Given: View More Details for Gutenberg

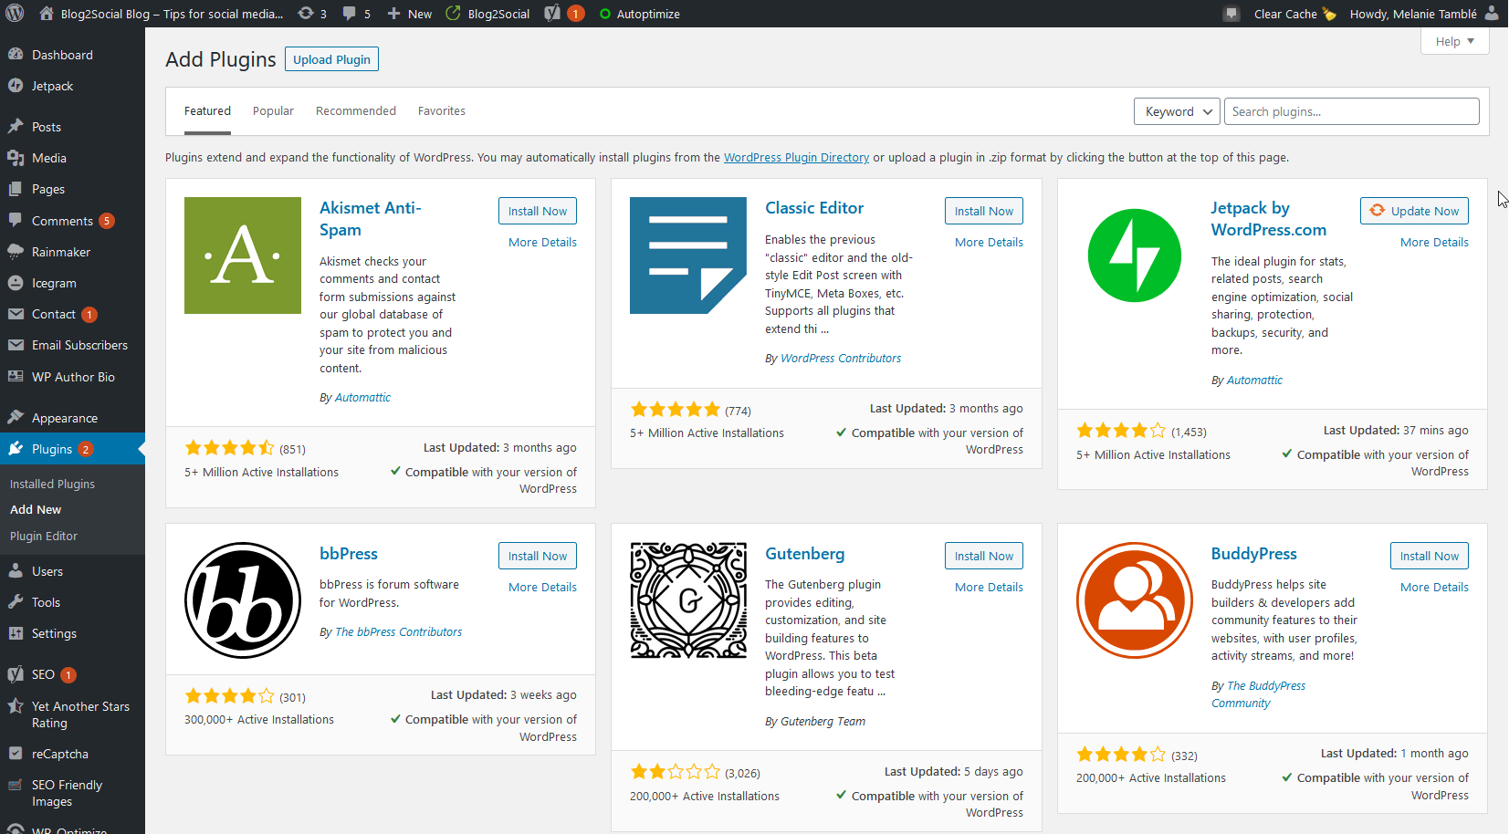Looking at the screenshot, I should pos(989,587).
